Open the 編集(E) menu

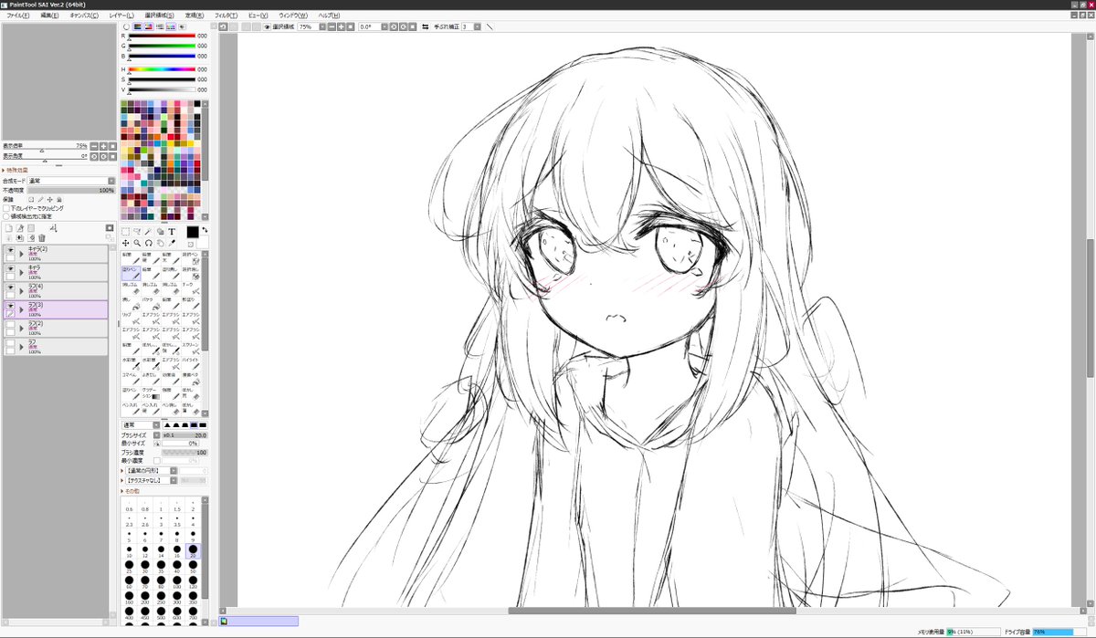tap(49, 16)
